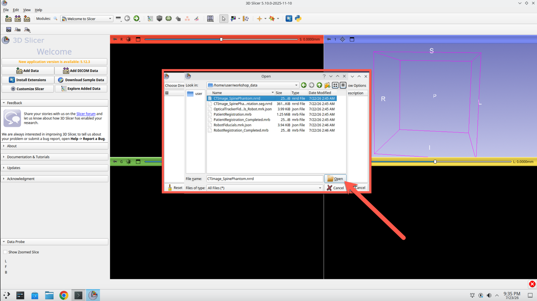Image resolution: width=537 pixels, height=301 pixels.
Task: Select the arrow pointer mouse mode
Action: (224, 19)
